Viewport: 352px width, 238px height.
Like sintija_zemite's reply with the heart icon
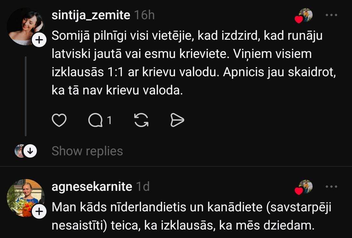tap(59, 121)
